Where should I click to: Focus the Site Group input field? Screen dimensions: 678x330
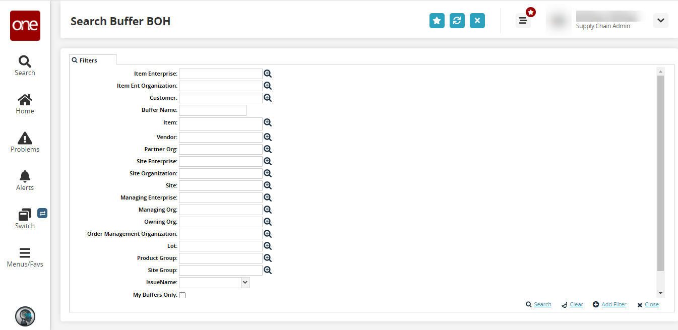click(x=221, y=270)
